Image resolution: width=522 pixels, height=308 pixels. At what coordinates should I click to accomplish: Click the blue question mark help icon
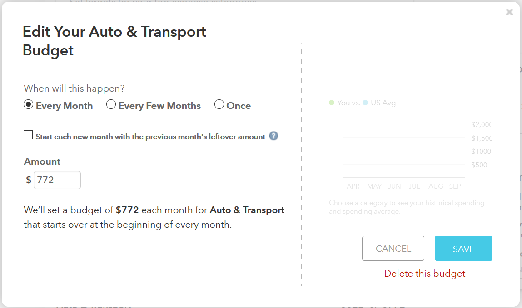273,136
